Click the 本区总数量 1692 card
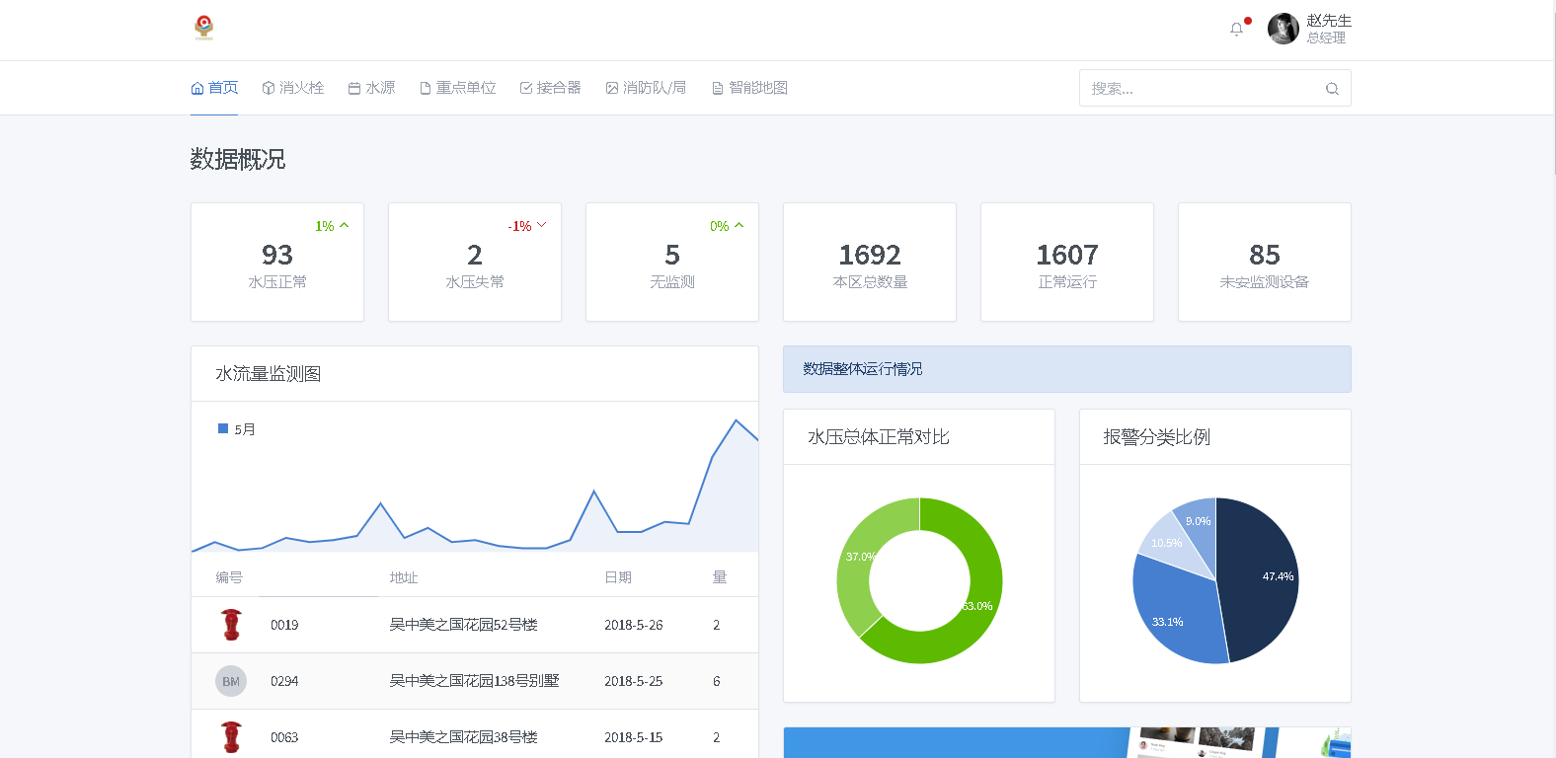Screen dimensions: 1556x758 pyautogui.click(x=870, y=263)
